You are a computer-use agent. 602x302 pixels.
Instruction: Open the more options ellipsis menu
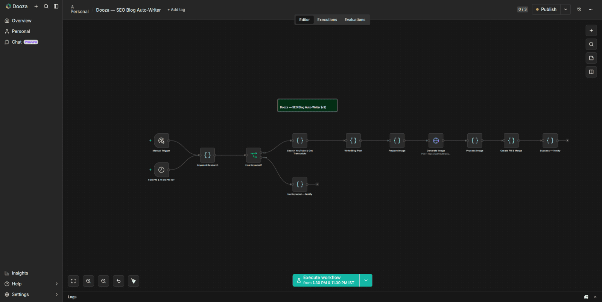pyautogui.click(x=591, y=9)
